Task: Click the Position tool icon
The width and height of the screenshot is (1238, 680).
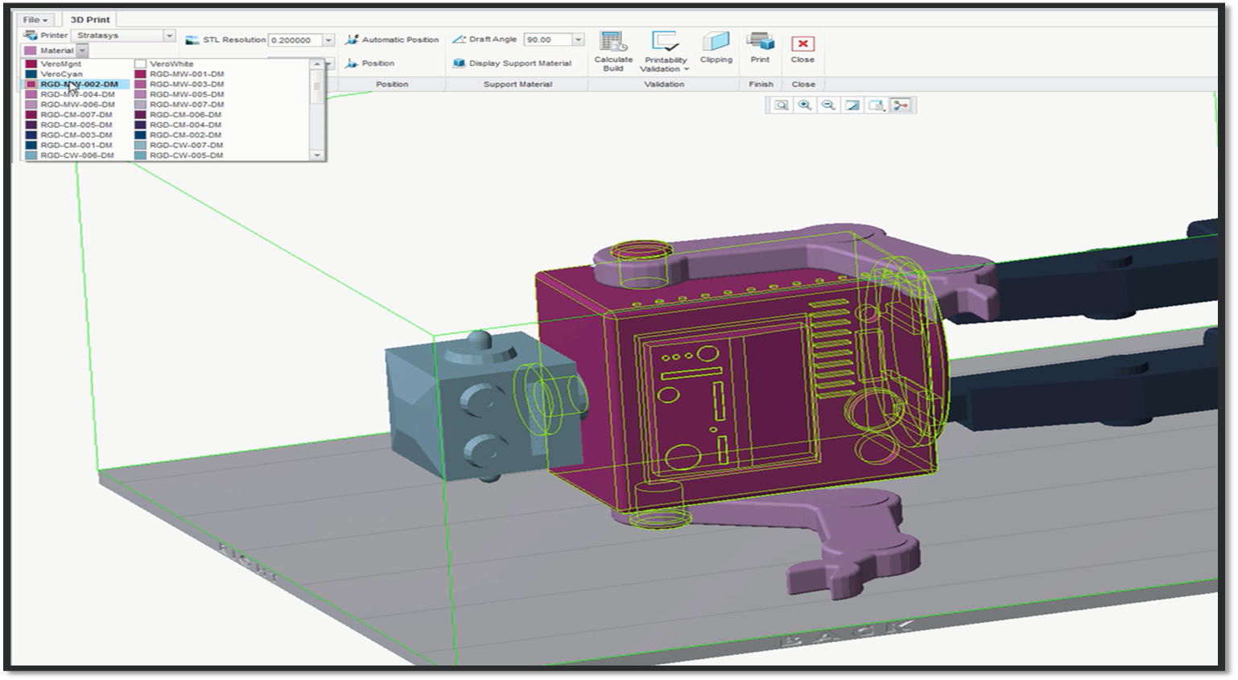Action: pyautogui.click(x=352, y=63)
